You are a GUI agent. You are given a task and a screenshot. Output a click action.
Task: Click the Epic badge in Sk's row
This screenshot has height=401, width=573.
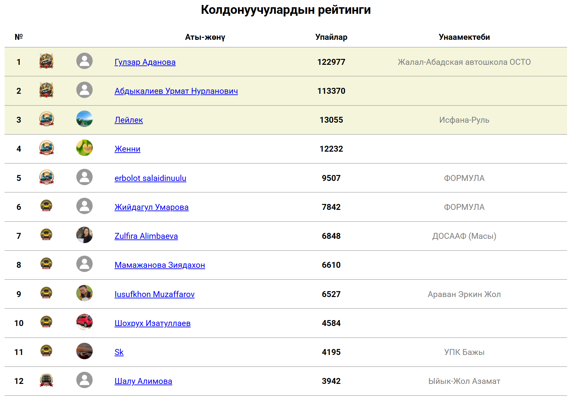coord(46,351)
